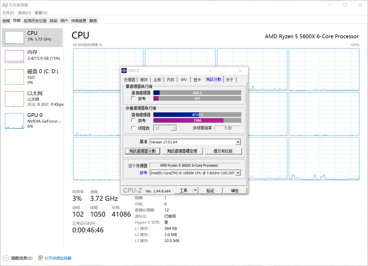Open the 显卡 tab in CPU-Z
Viewport: 368px width, 266px height.
pyautogui.click(x=197, y=80)
